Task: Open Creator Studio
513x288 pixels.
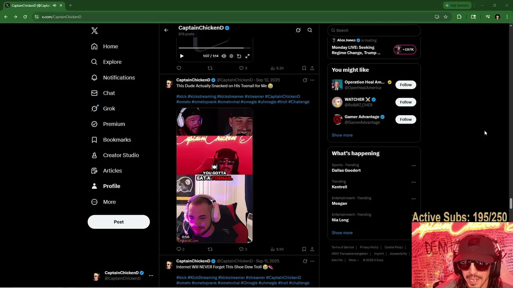Action: coord(115,155)
